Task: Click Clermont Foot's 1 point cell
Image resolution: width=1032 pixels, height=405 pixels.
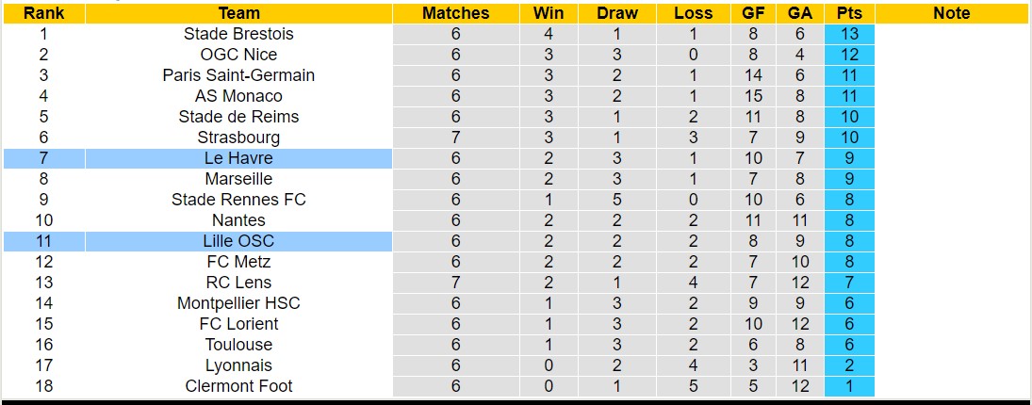Action: (x=849, y=386)
